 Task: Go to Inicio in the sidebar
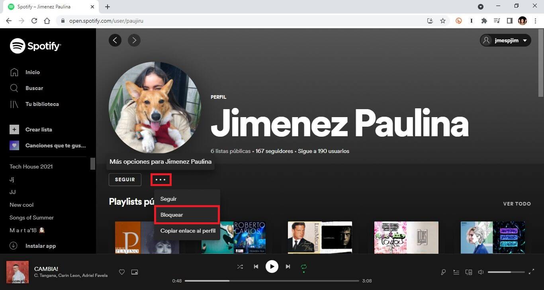(33, 72)
